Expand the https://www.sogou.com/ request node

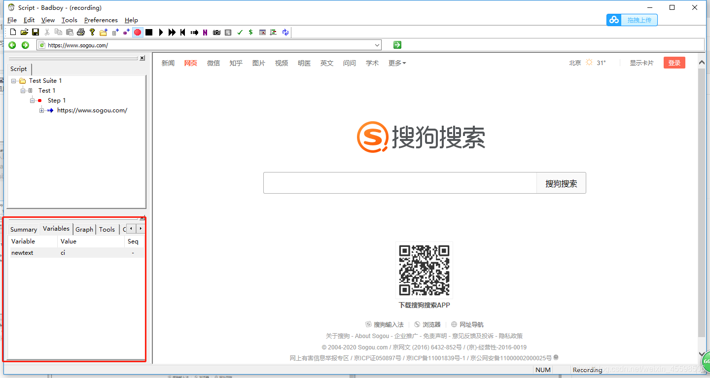point(42,110)
